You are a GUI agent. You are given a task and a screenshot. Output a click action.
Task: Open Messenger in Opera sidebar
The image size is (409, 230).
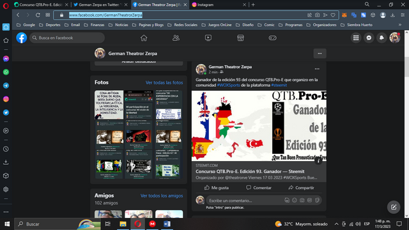[6, 59]
